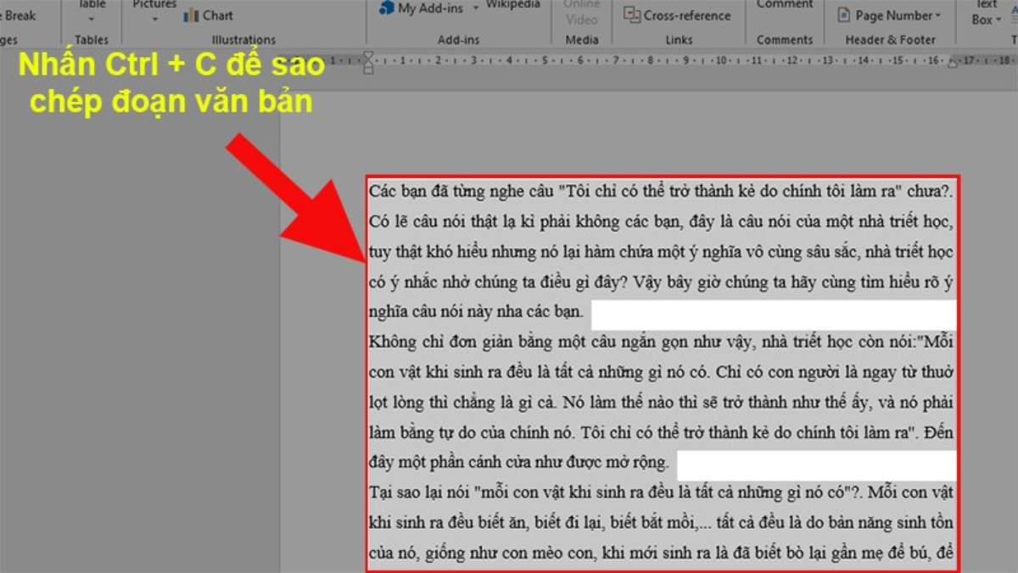Viewport: 1018px width, 573px height.
Task: Click the Online Video icon
Action: pyautogui.click(x=582, y=12)
